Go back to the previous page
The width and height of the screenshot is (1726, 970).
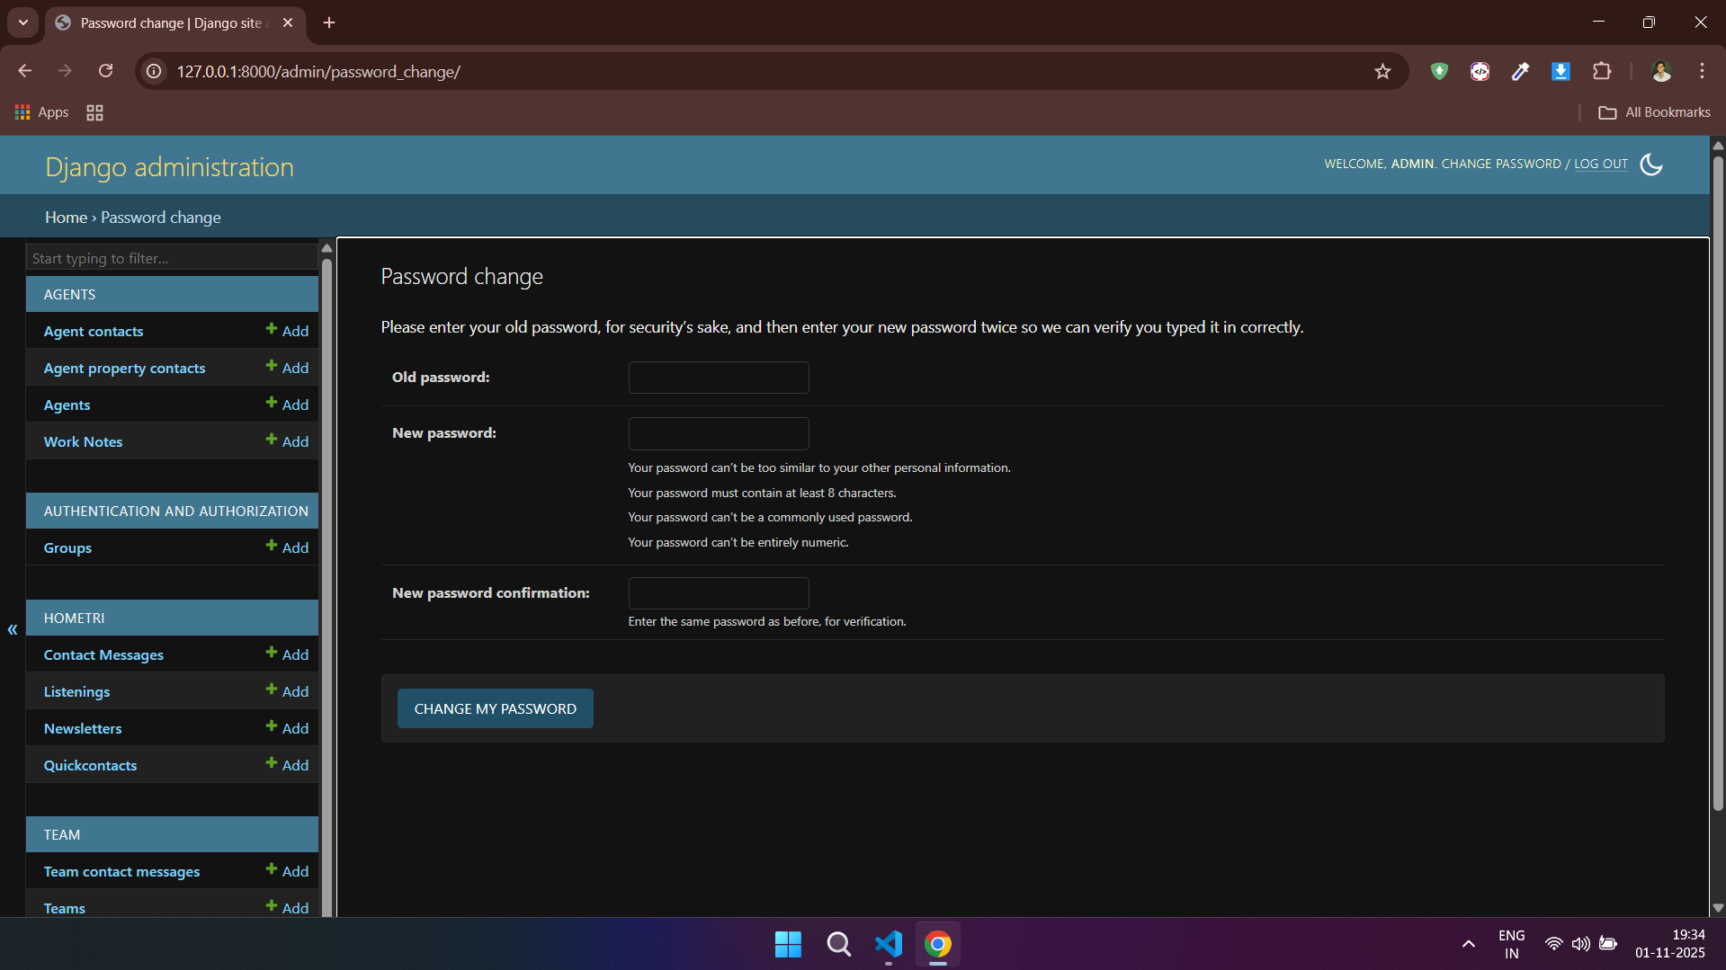25,71
